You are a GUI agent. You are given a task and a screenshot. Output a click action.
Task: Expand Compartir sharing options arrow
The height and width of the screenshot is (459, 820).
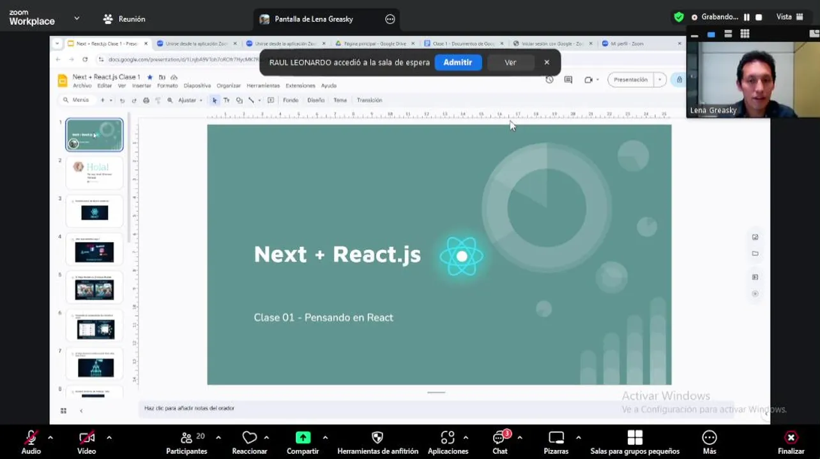[x=325, y=437]
